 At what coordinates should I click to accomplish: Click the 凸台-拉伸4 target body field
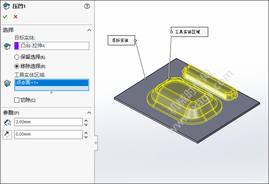(54, 46)
